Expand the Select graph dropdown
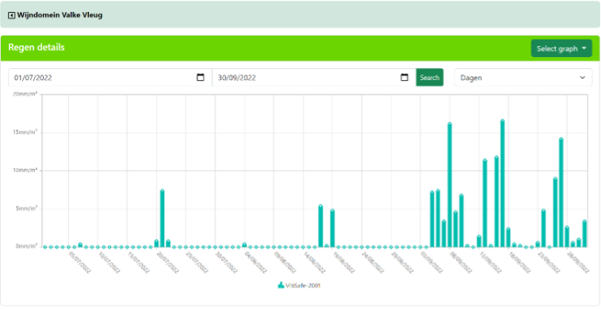 point(561,48)
